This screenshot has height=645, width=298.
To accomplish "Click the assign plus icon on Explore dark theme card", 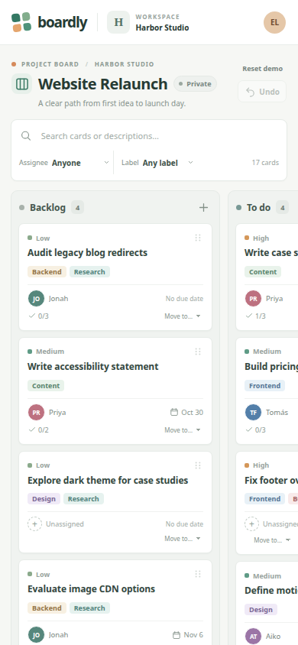I will tap(34, 524).
